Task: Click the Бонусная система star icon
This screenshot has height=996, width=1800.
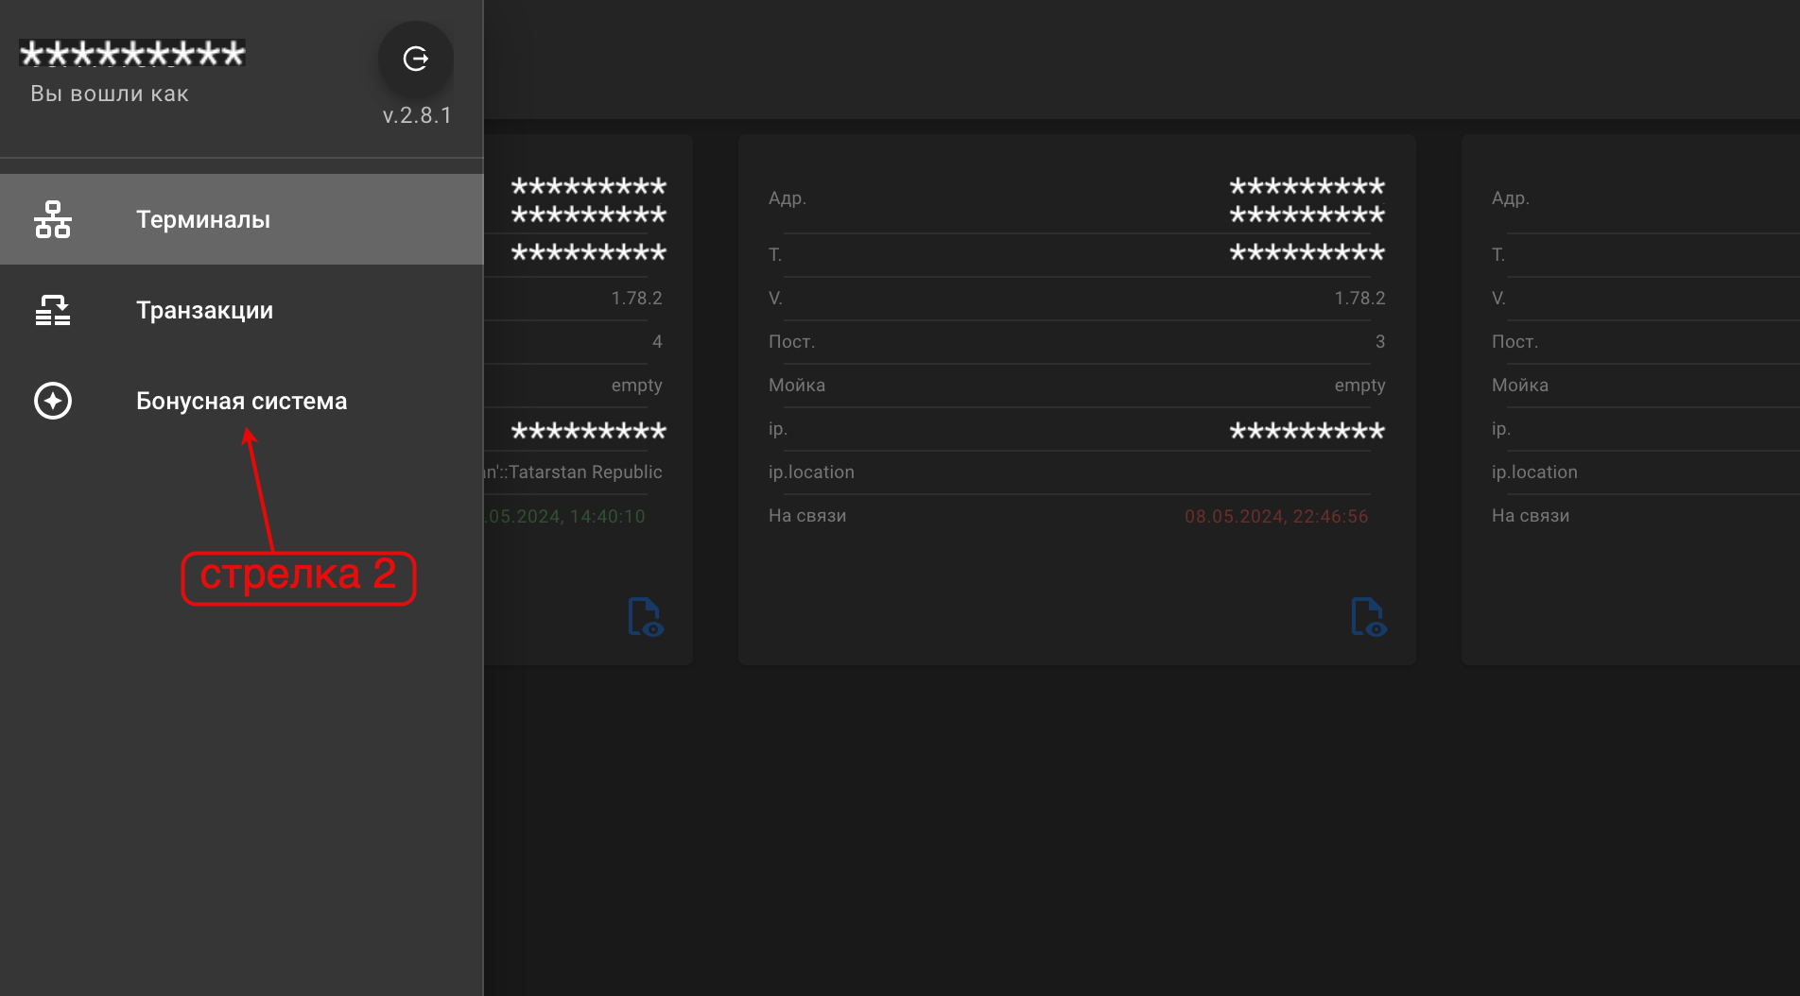Action: pos(53,401)
